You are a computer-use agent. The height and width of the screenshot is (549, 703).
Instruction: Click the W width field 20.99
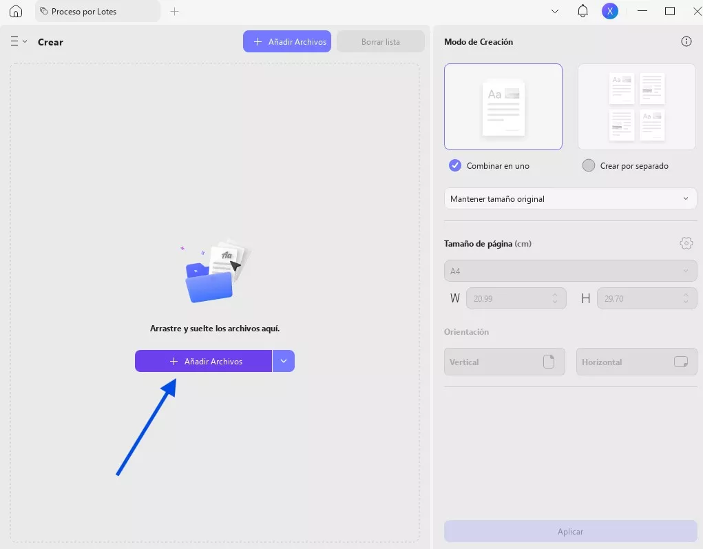coord(516,298)
